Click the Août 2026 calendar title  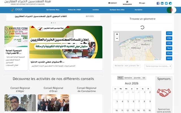[x=132, y=83]
